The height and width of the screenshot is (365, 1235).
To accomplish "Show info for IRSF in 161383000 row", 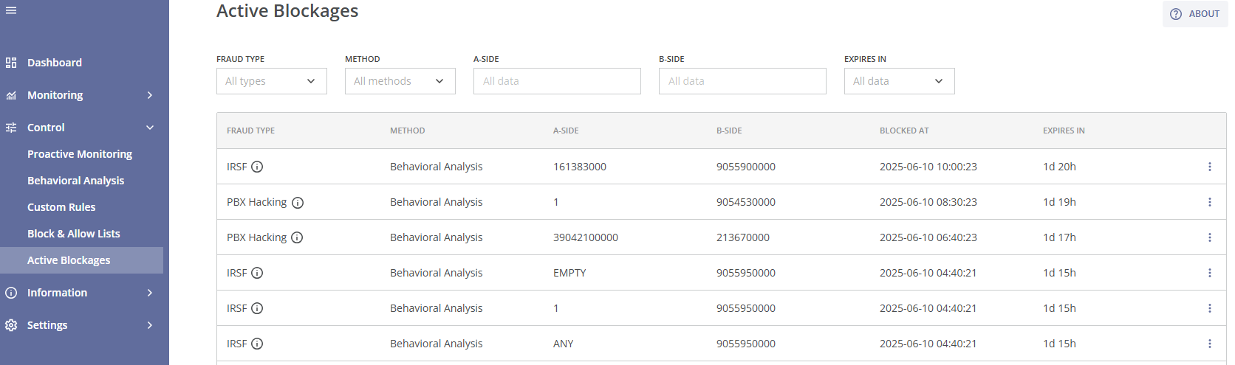I will [257, 167].
